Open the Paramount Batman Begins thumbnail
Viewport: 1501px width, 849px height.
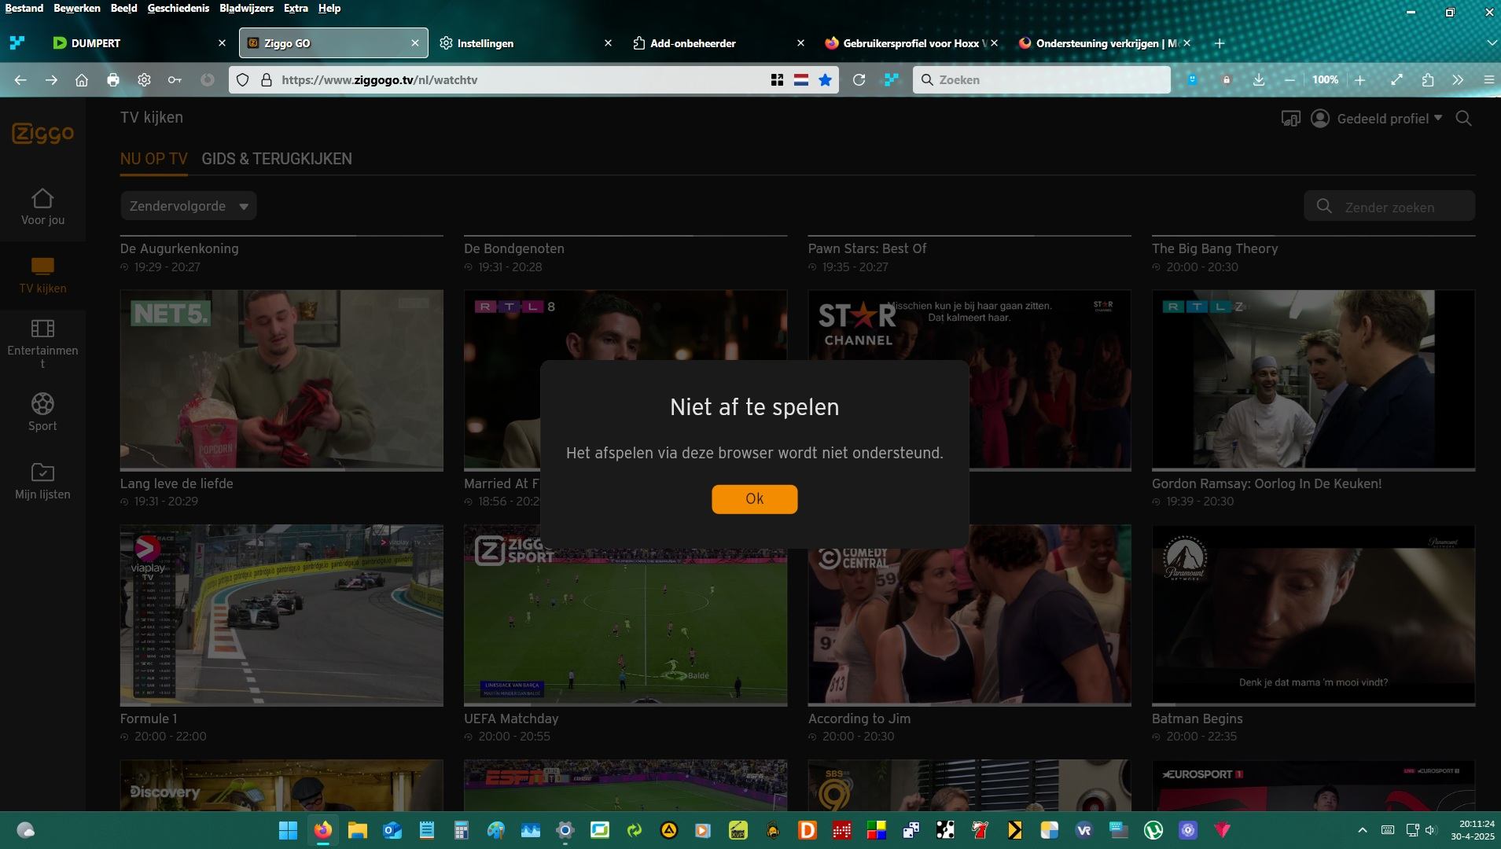click(1313, 615)
